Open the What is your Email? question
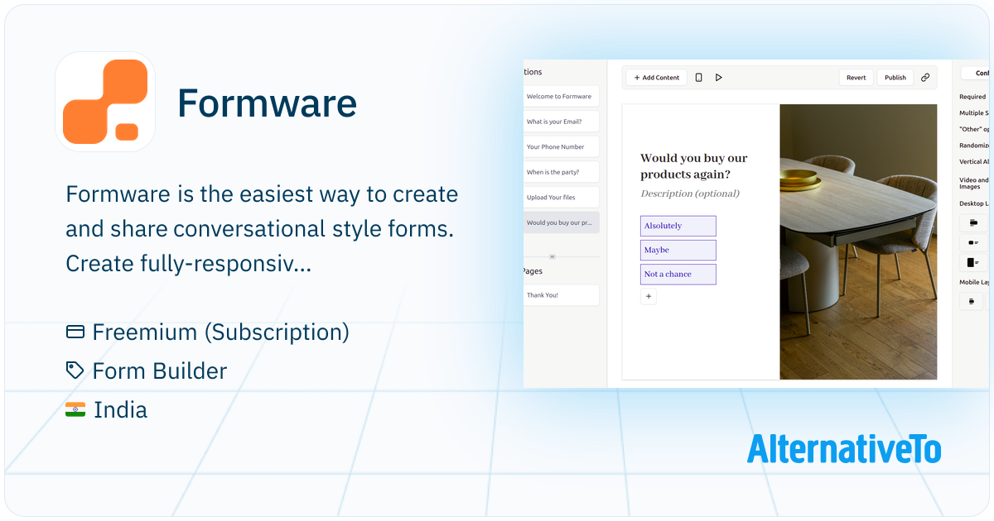 [561, 122]
